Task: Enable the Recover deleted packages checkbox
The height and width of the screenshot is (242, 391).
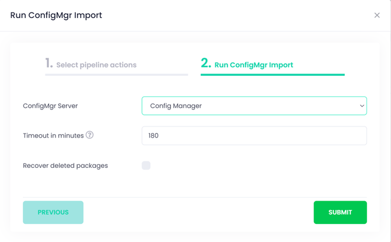Action: (146, 166)
